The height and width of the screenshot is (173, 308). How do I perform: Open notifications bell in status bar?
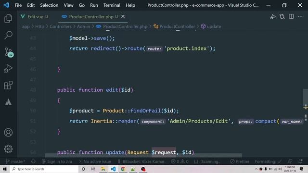point(300,161)
